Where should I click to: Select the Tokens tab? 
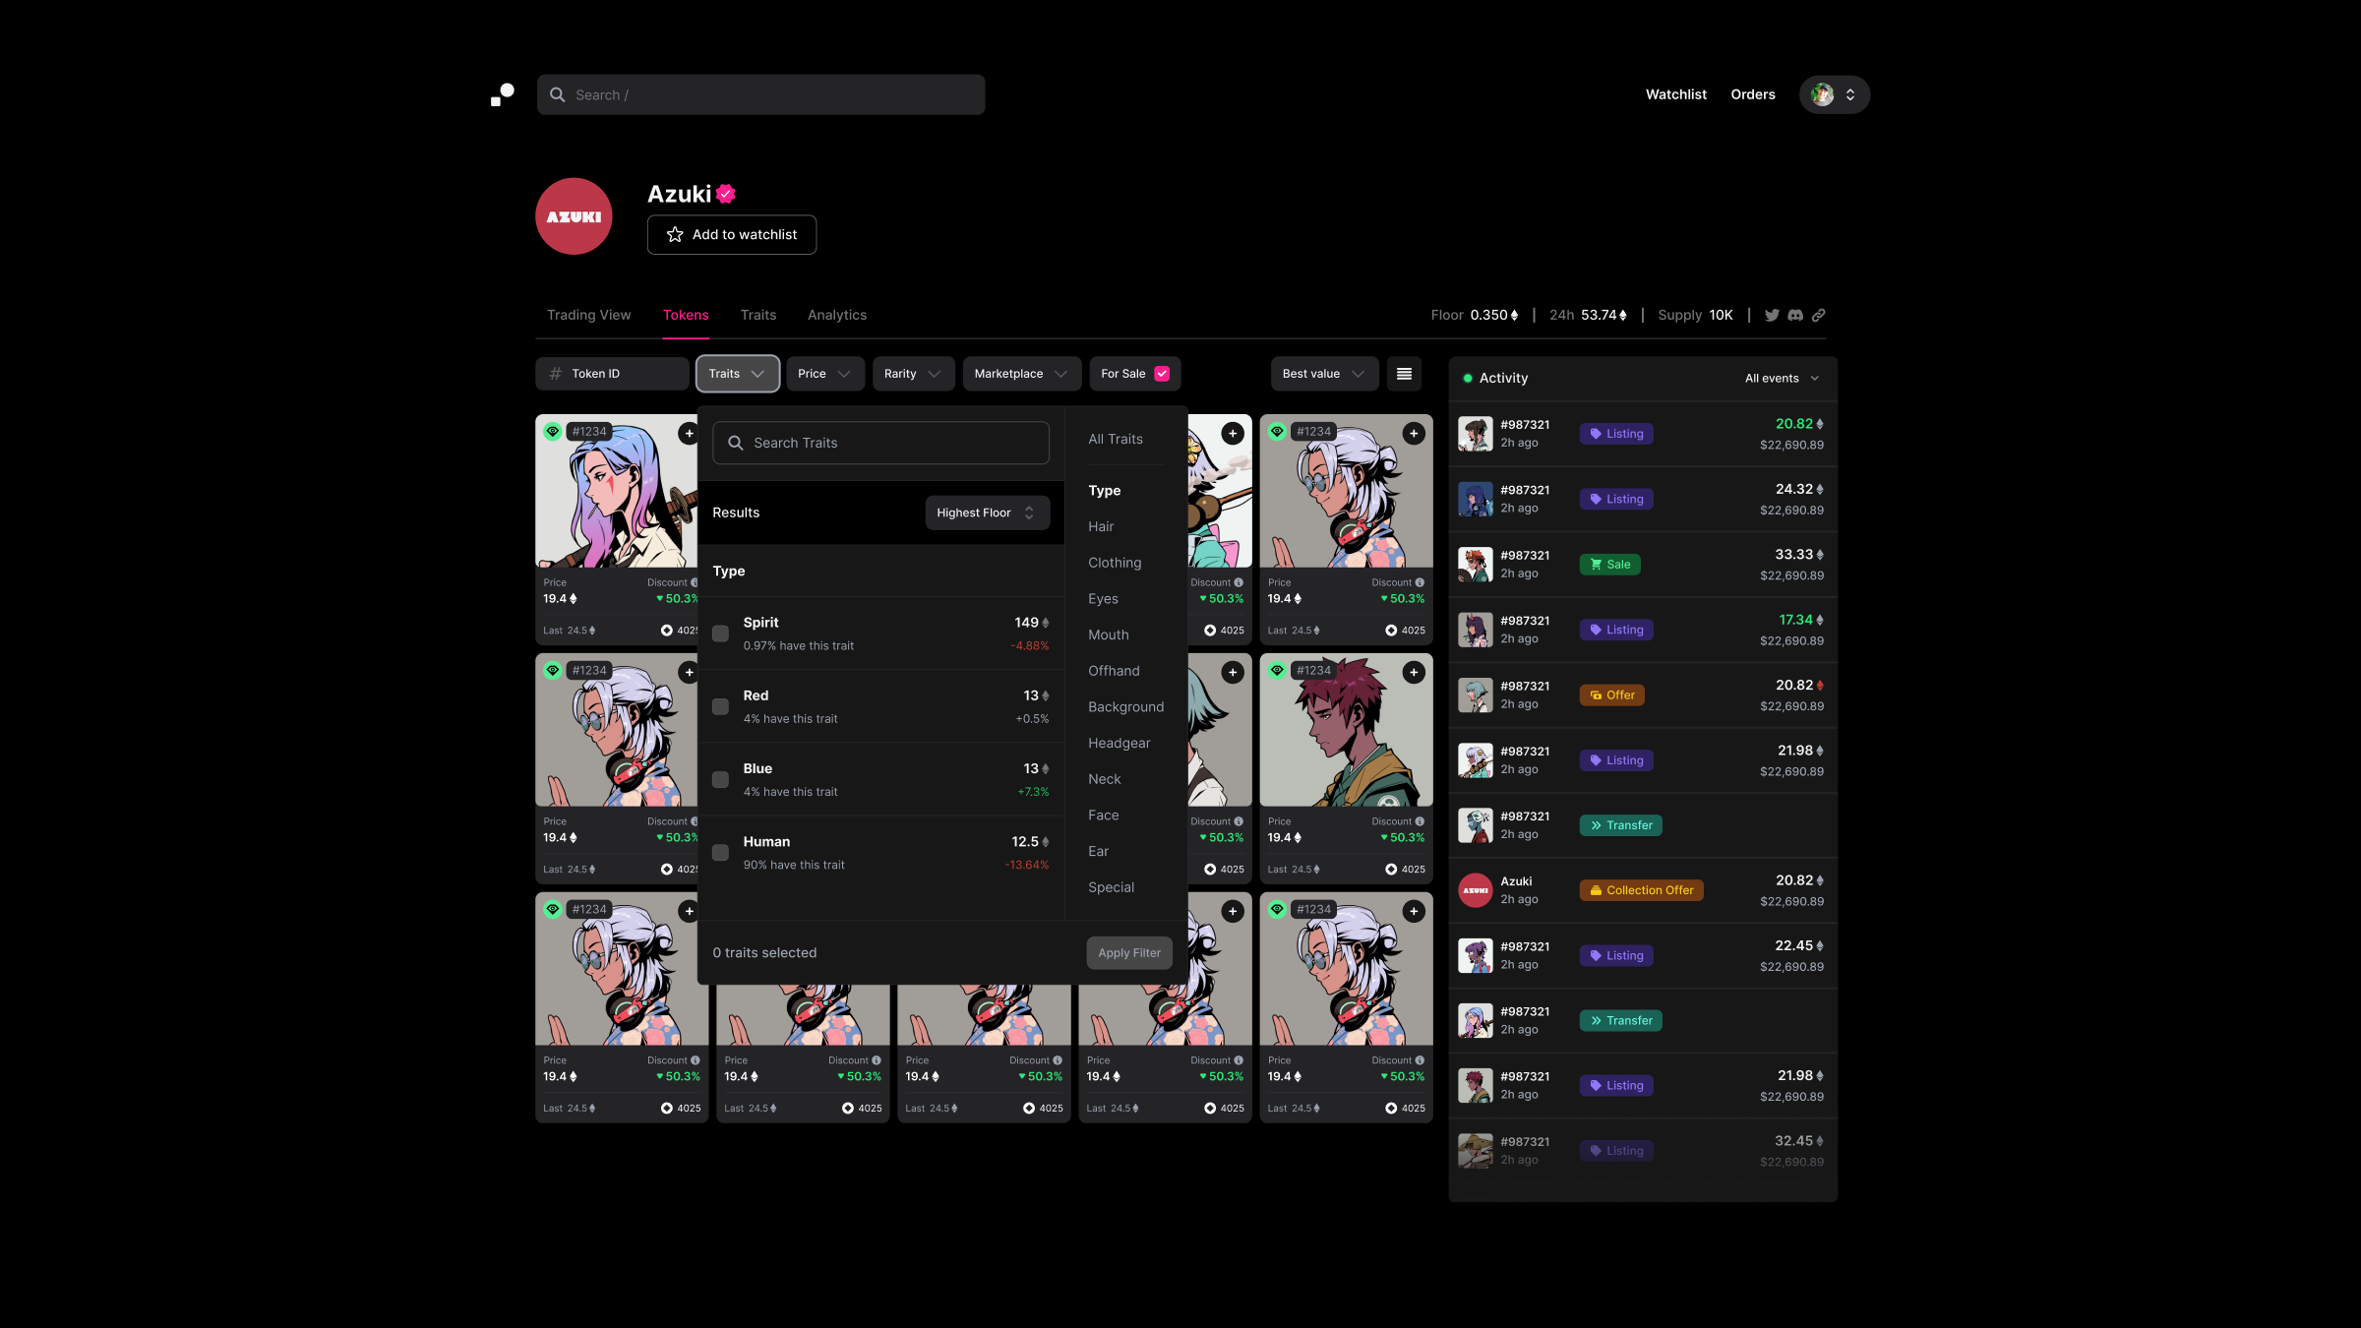686,315
